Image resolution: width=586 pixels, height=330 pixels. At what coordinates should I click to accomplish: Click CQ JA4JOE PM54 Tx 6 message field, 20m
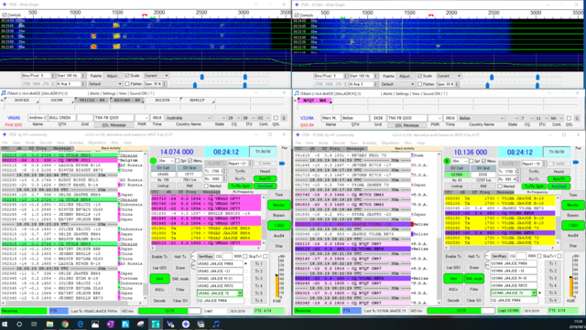(x=220, y=301)
